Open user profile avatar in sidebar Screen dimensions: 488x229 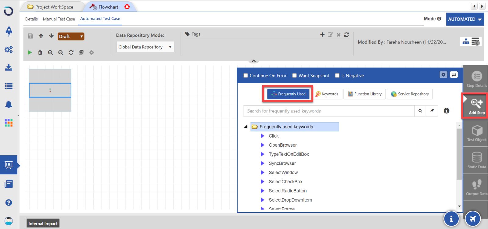click(x=9, y=221)
